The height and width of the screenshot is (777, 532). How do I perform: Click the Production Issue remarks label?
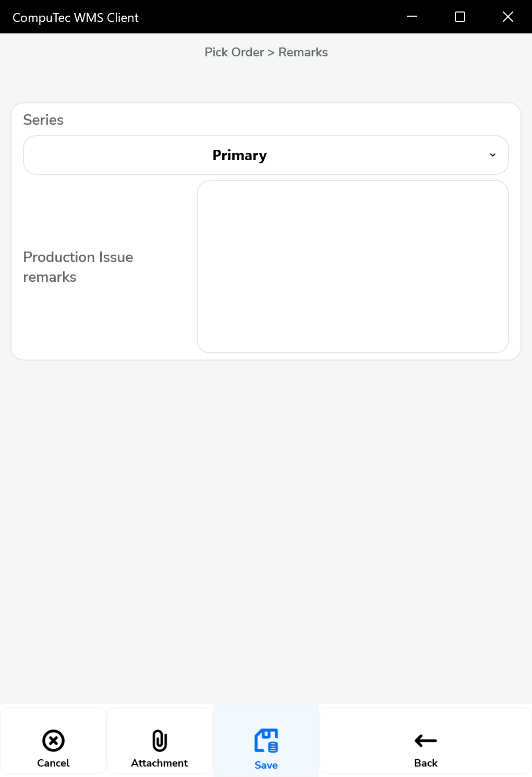78,267
